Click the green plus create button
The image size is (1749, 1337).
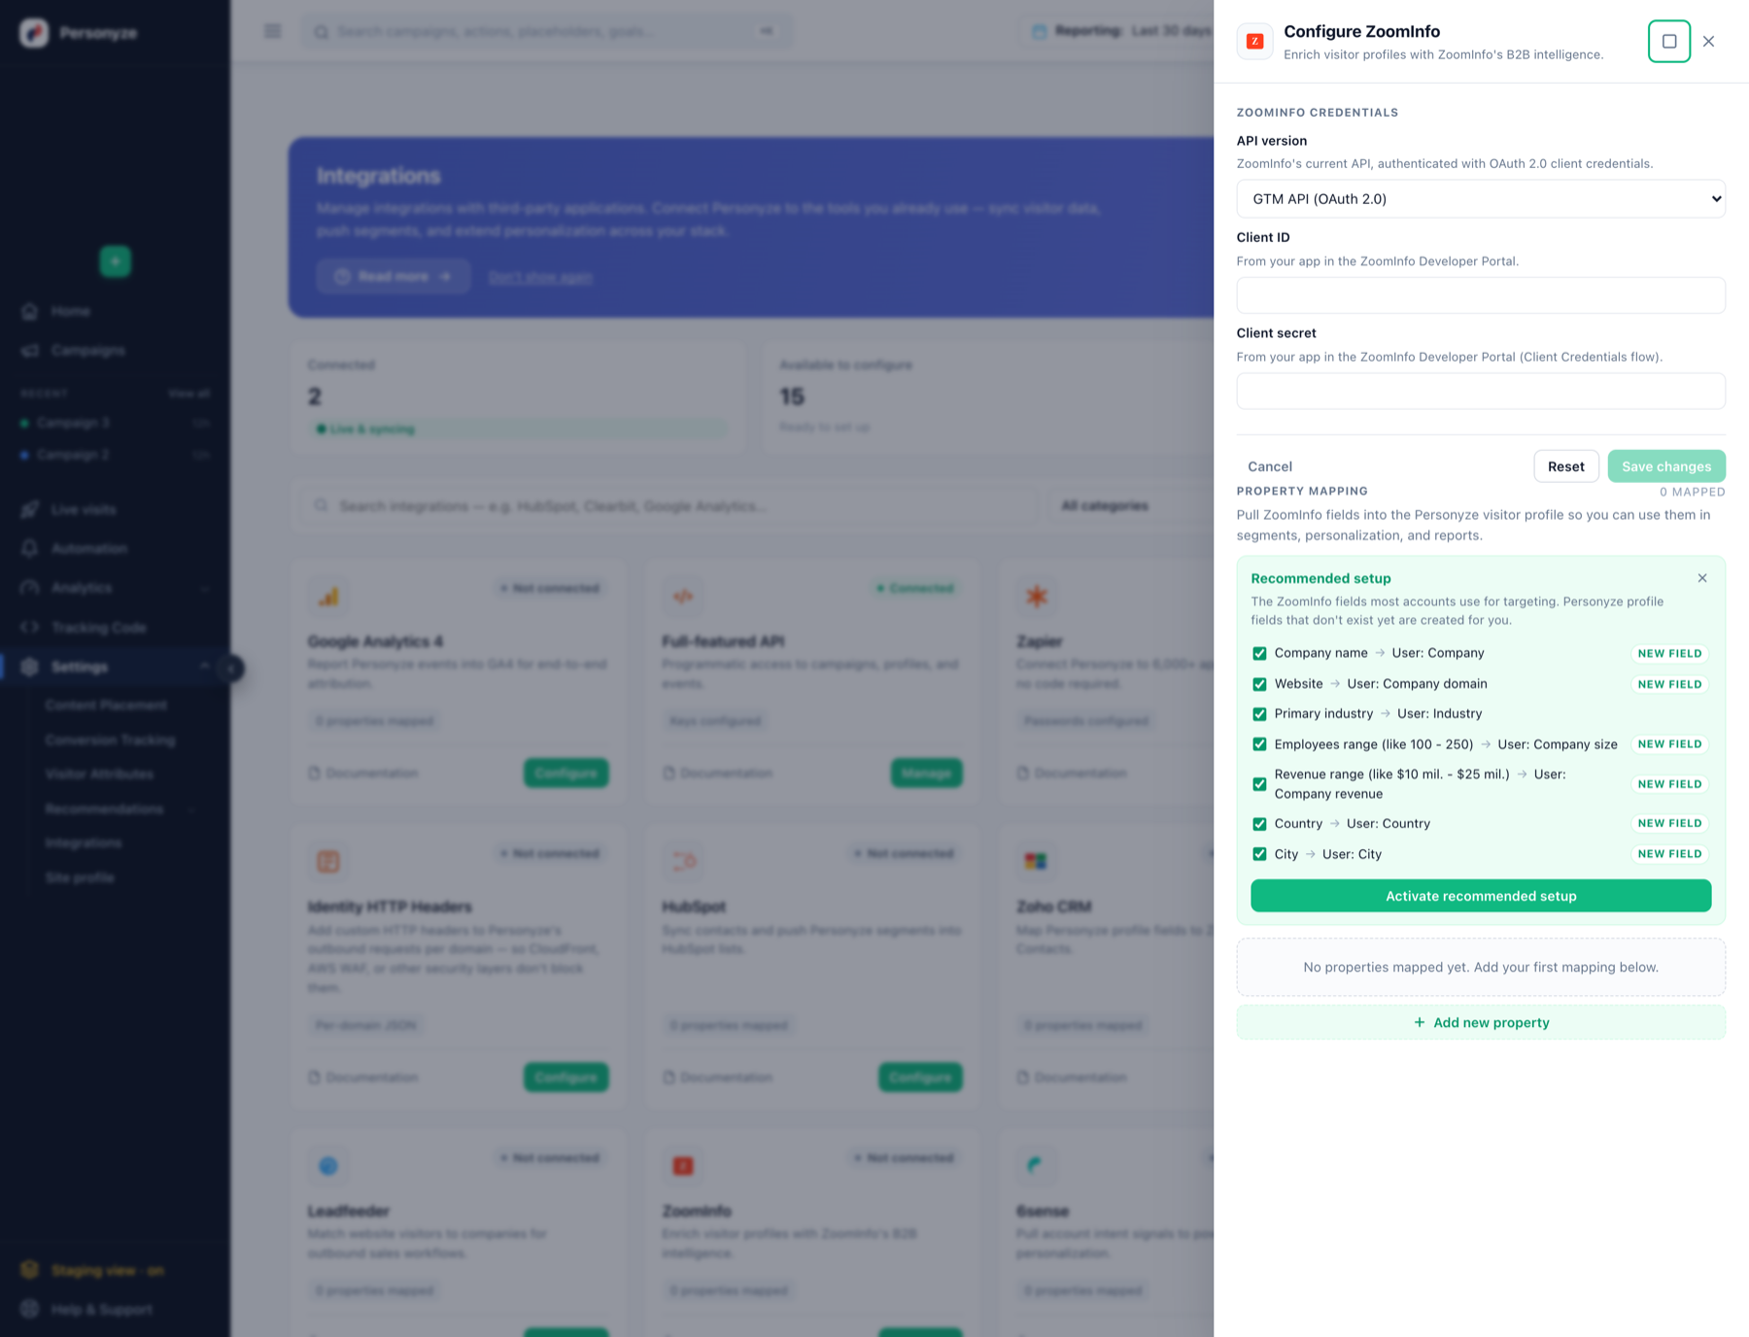tap(115, 261)
